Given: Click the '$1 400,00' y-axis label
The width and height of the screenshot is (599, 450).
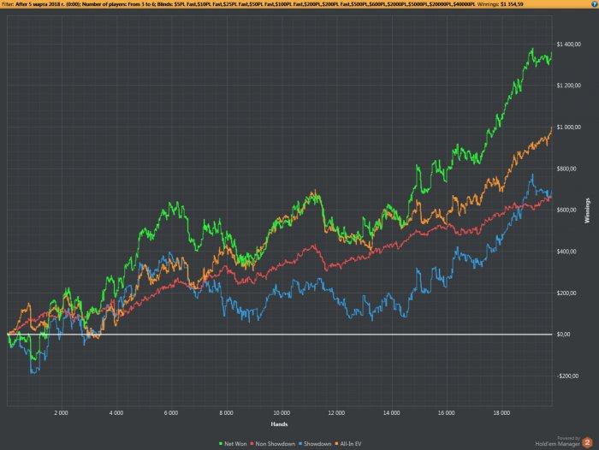Looking at the screenshot, I should coord(569,44).
